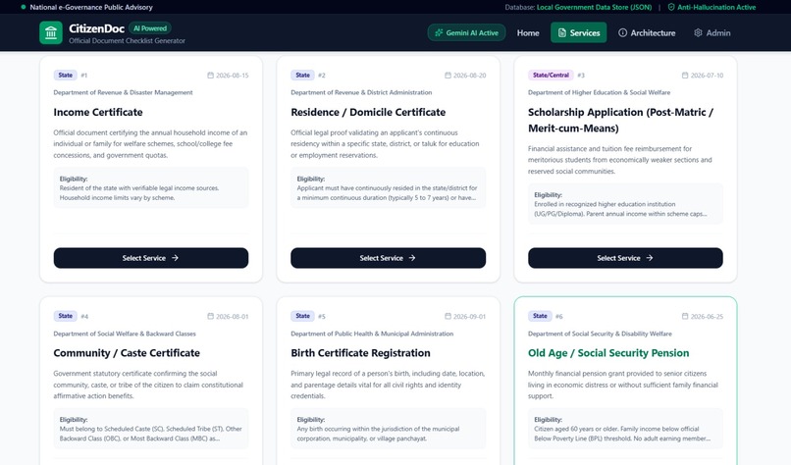Click the arrow icon on Income Certificate's Select Service

point(175,258)
